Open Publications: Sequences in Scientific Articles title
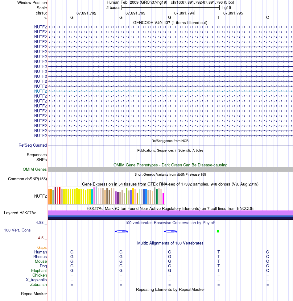The width and height of the screenshot is (293, 301). pyautogui.click(x=170, y=151)
